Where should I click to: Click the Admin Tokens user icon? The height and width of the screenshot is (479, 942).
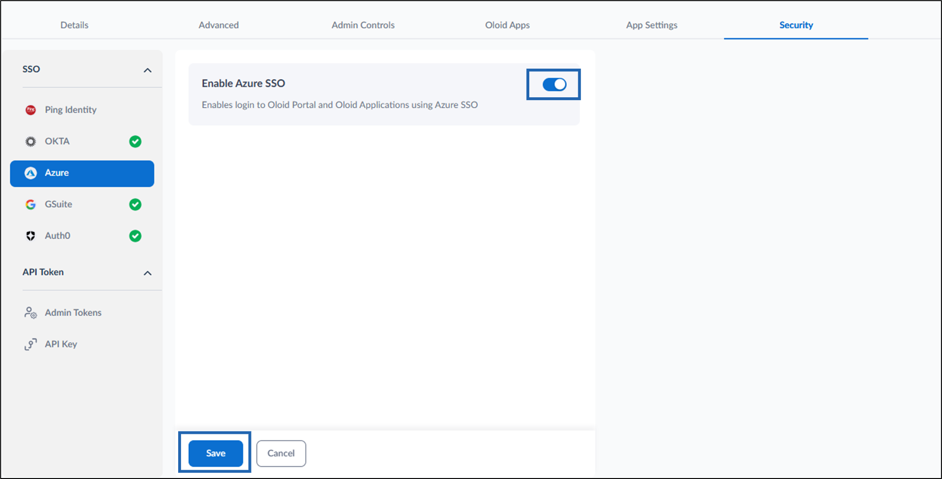[x=31, y=313]
